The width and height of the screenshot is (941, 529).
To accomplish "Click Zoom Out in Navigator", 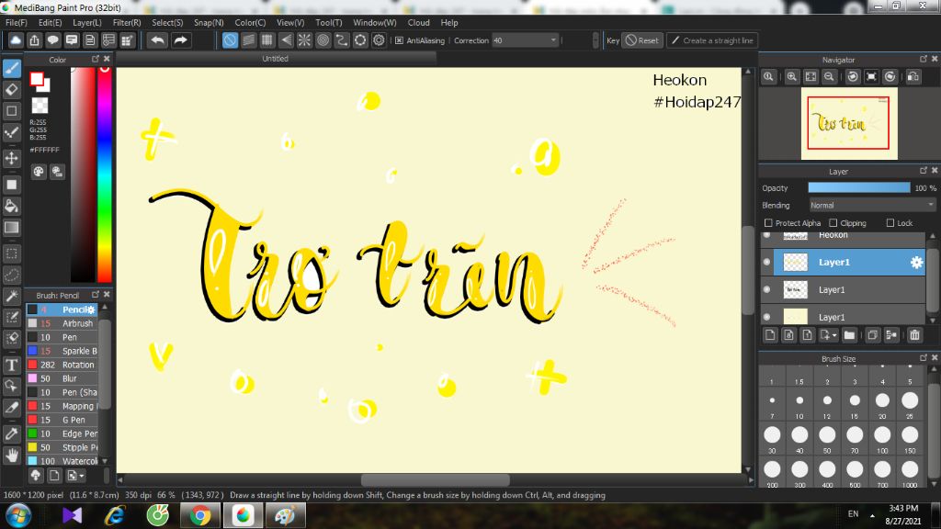I will 829,77.
